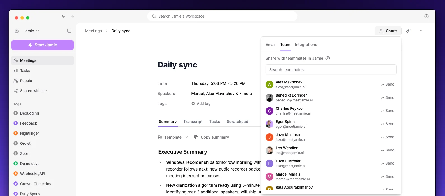Open the Summary tab
The width and height of the screenshot is (445, 196).
tap(168, 122)
